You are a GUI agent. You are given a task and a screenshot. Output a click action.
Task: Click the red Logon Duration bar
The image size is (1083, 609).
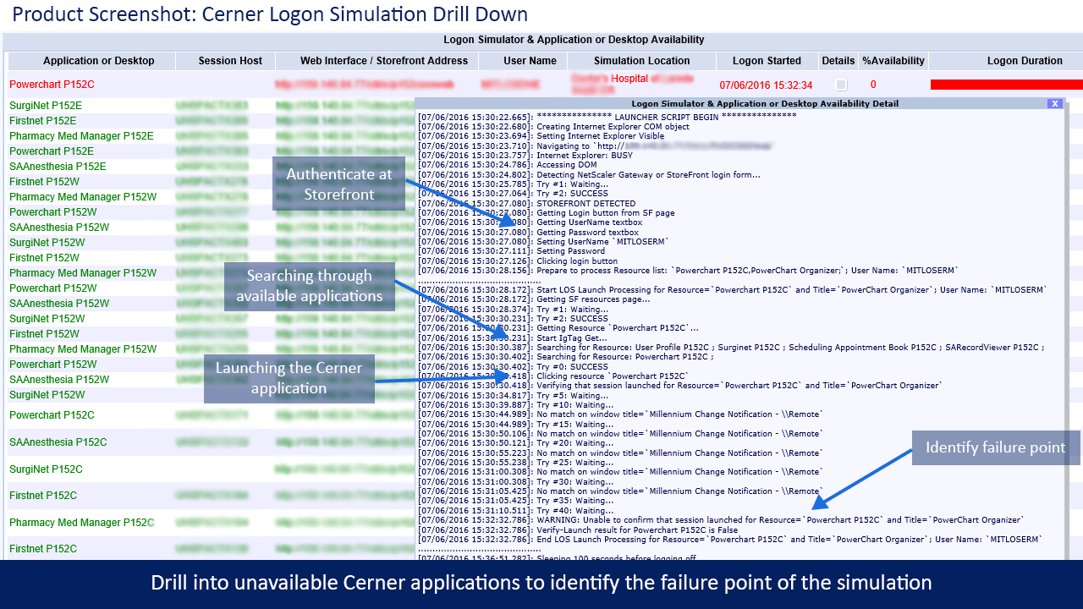[1007, 85]
